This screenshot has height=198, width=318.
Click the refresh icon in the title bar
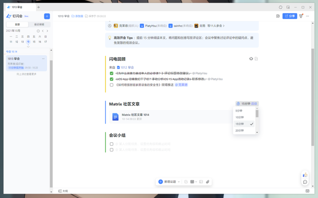(x=281, y=7)
